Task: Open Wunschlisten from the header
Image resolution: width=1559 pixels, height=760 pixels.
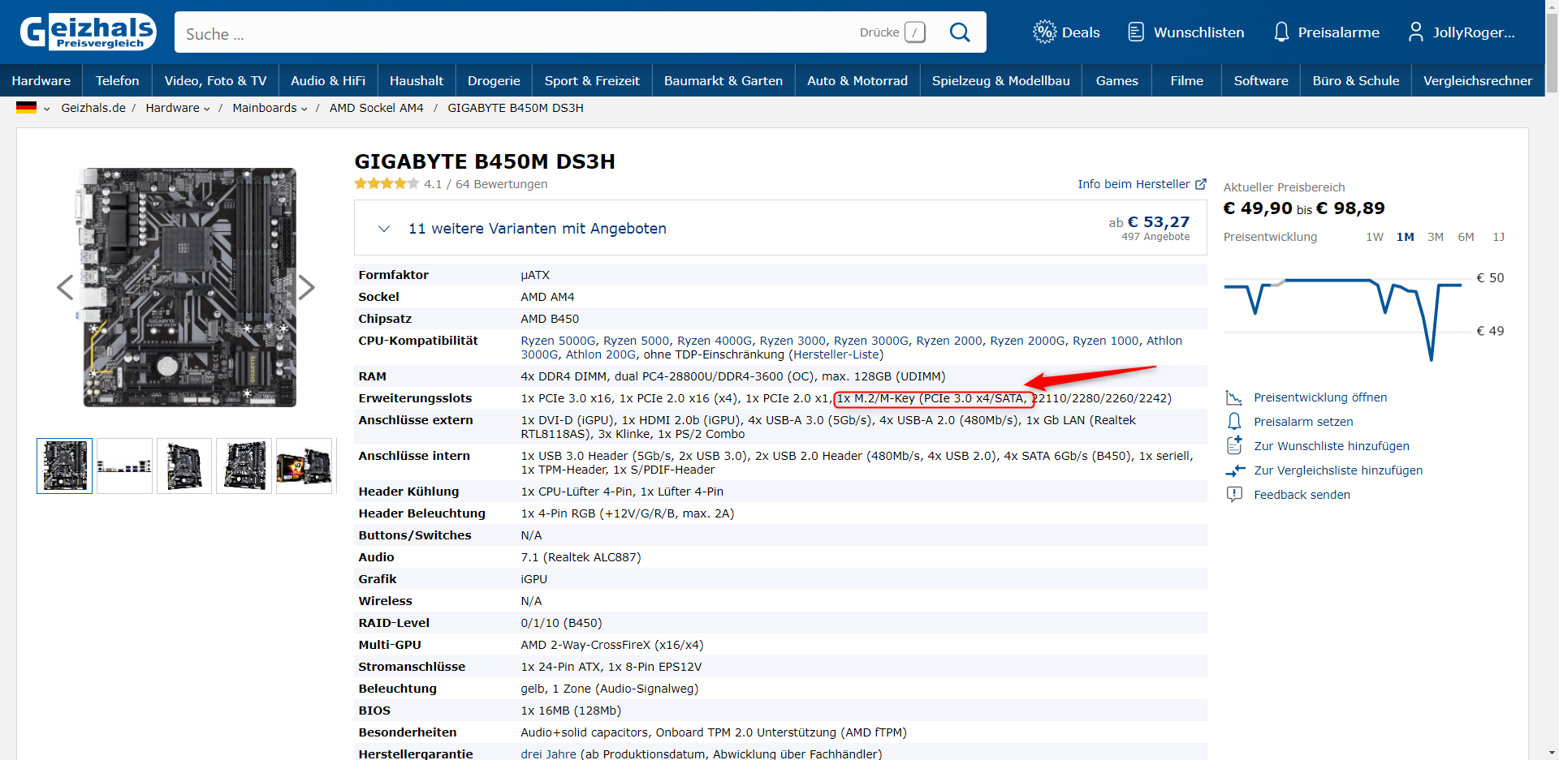Action: click(x=1186, y=32)
